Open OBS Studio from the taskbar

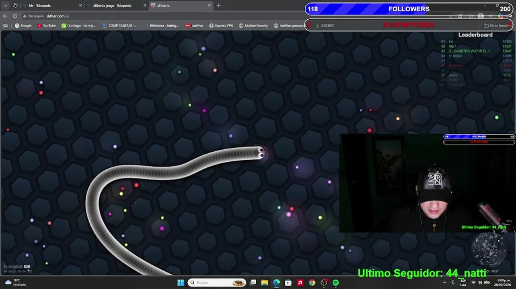click(324, 283)
